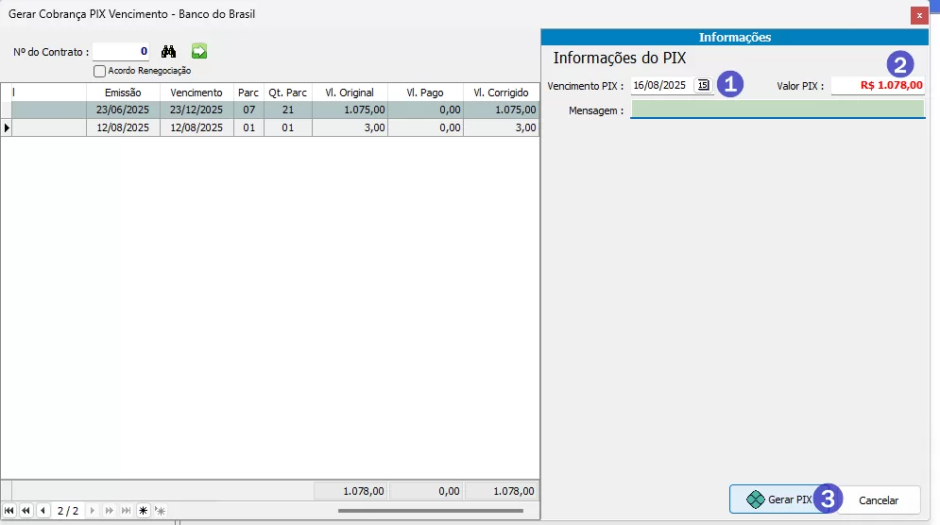Go to previous record in navigator
The height and width of the screenshot is (525, 940).
[x=43, y=511]
